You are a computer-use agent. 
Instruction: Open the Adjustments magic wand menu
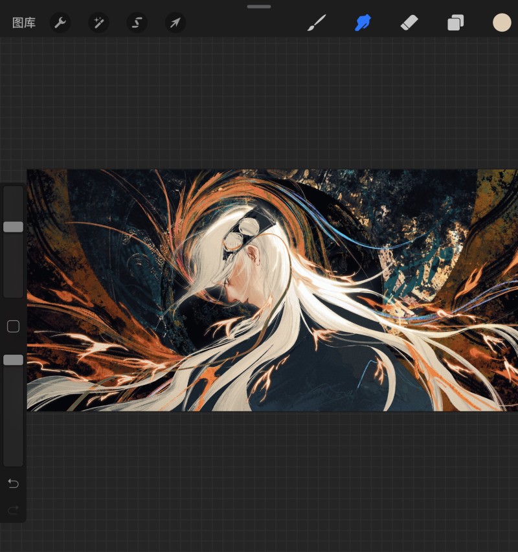98,23
